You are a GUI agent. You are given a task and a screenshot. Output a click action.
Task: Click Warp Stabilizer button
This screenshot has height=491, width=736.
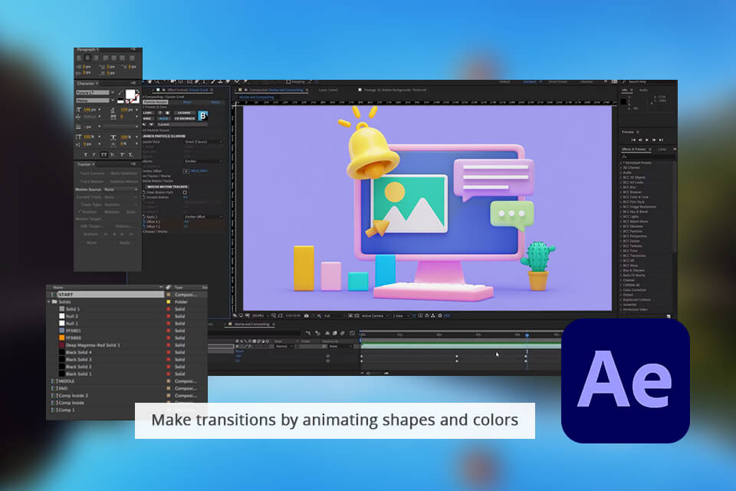pyautogui.click(x=124, y=173)
